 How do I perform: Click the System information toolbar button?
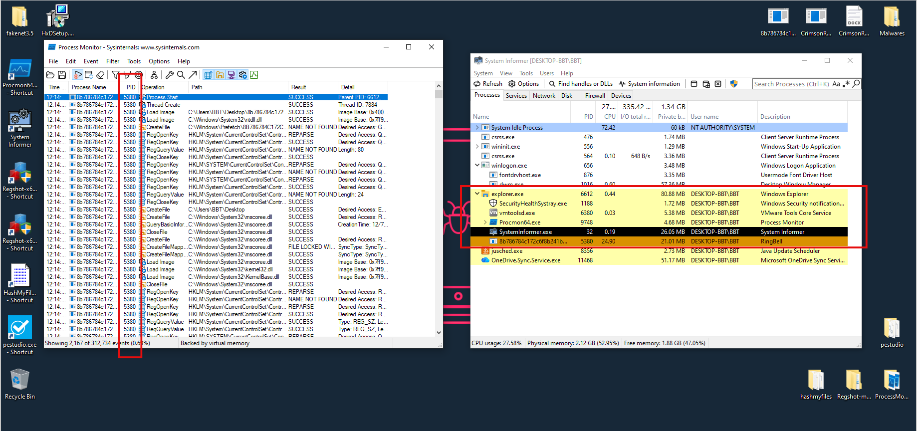[x=649, y=84]
